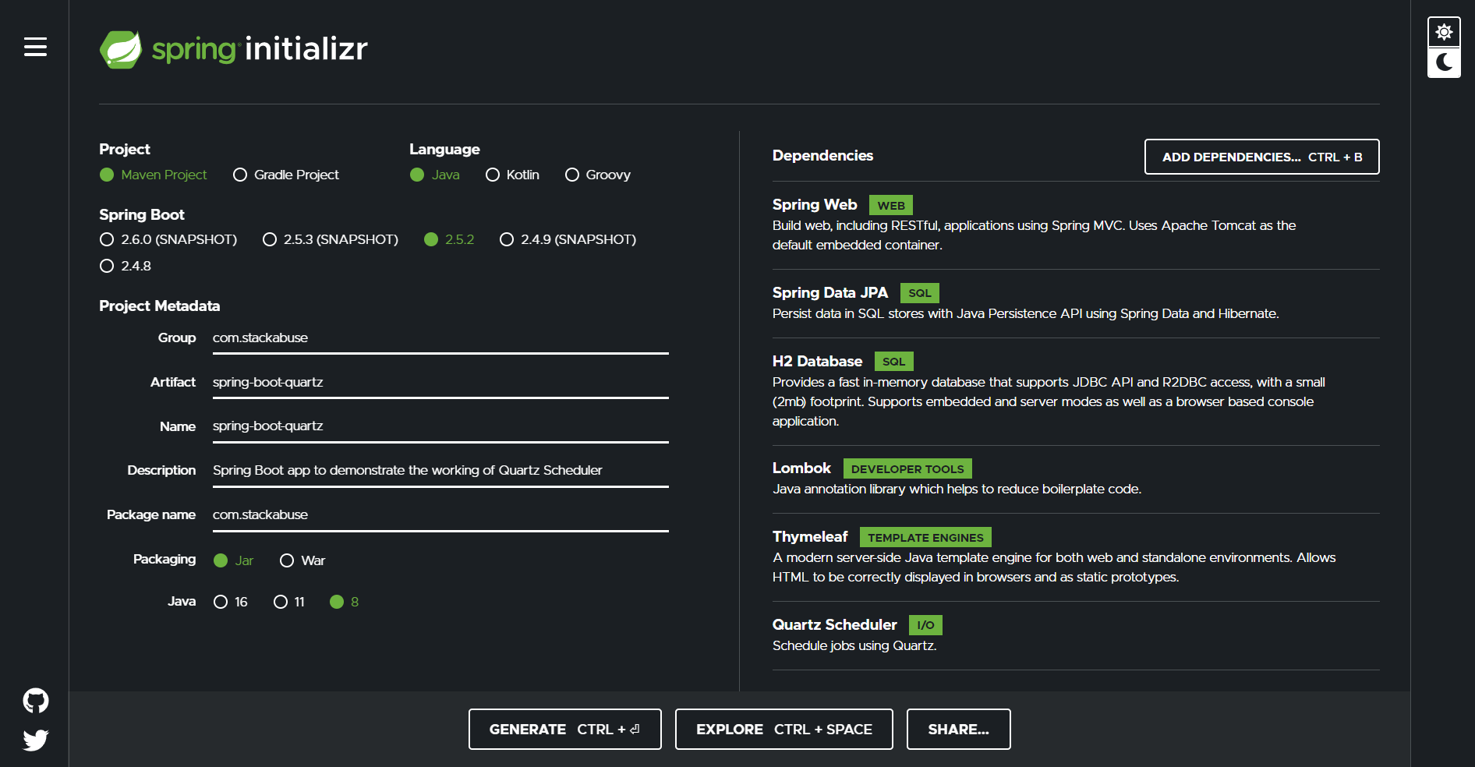The height and width of the screenshot is (767, 1475).
Task: Click the Group input field
Action: click(440, 338)
